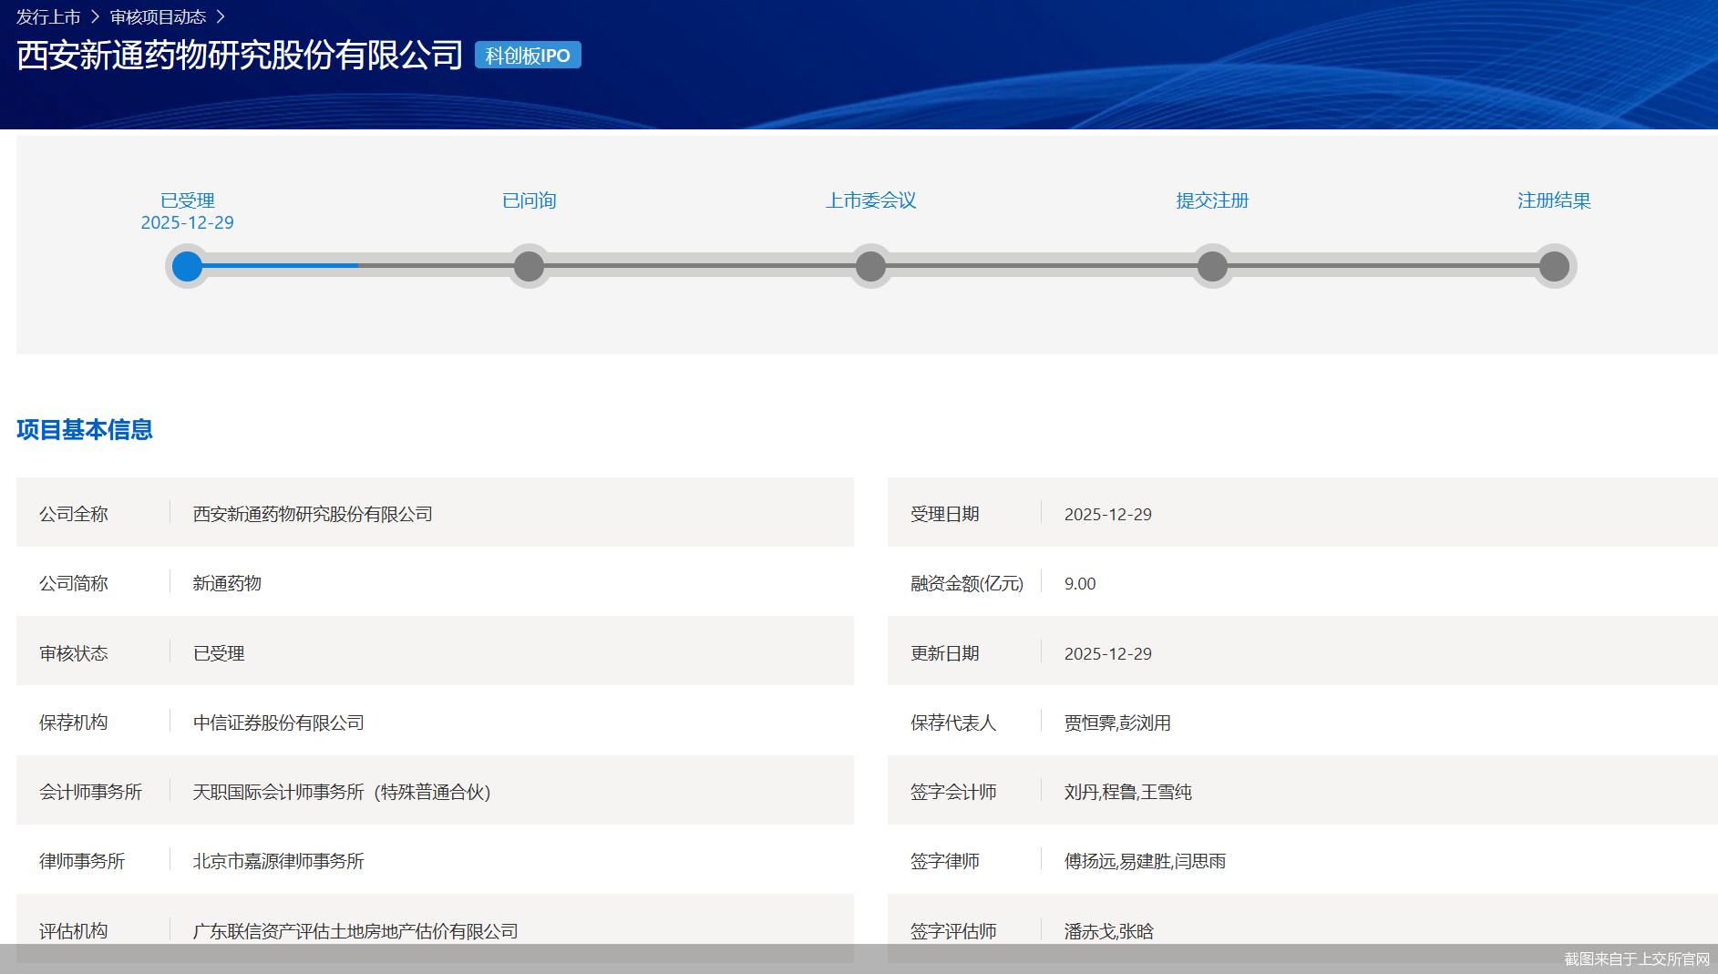The width and height of the screenshot is (1718, 974).
Task: Click the 已受理 stage label
Action: point(187,200)
